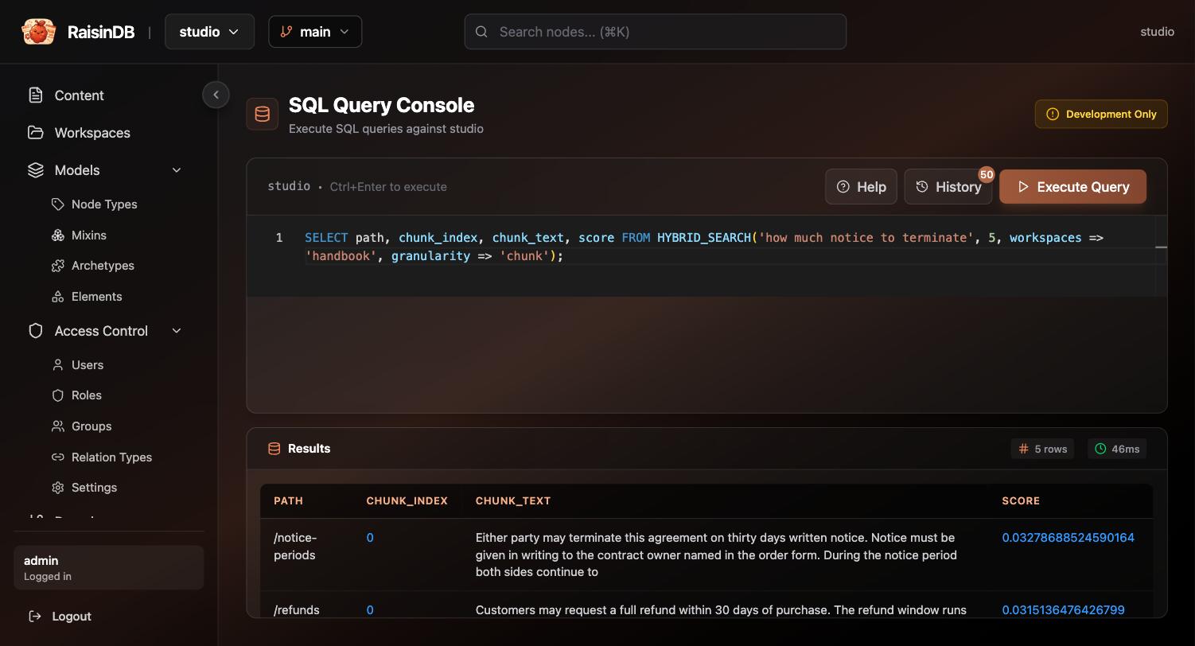
Task: Go to Mixins
Action: (88, 235)
